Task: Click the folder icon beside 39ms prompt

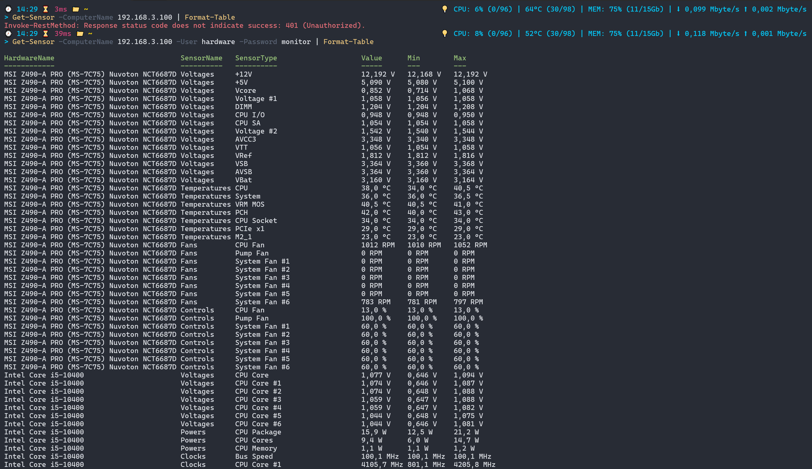Action: pyautogui.click(x=80, y=34)
